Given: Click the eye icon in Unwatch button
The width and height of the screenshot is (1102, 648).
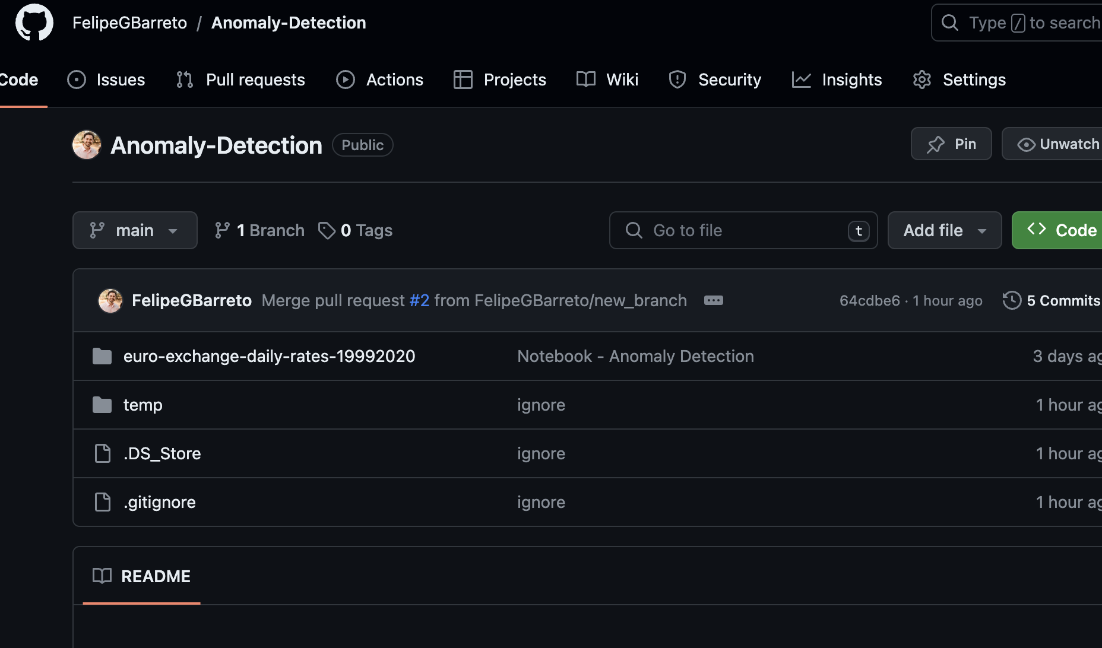Looking at the screenshot, I should [1026, 145].
